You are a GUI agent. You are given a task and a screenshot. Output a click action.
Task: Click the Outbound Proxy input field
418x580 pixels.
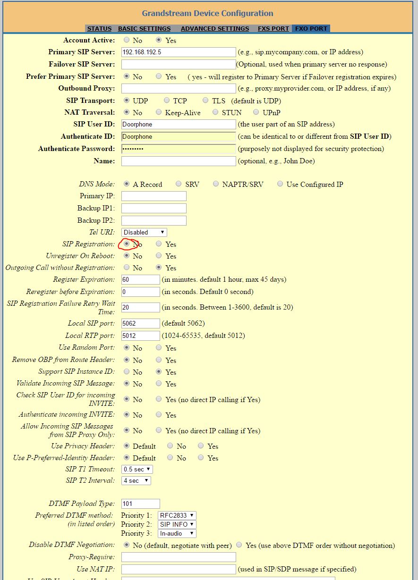tap(178, 88)
